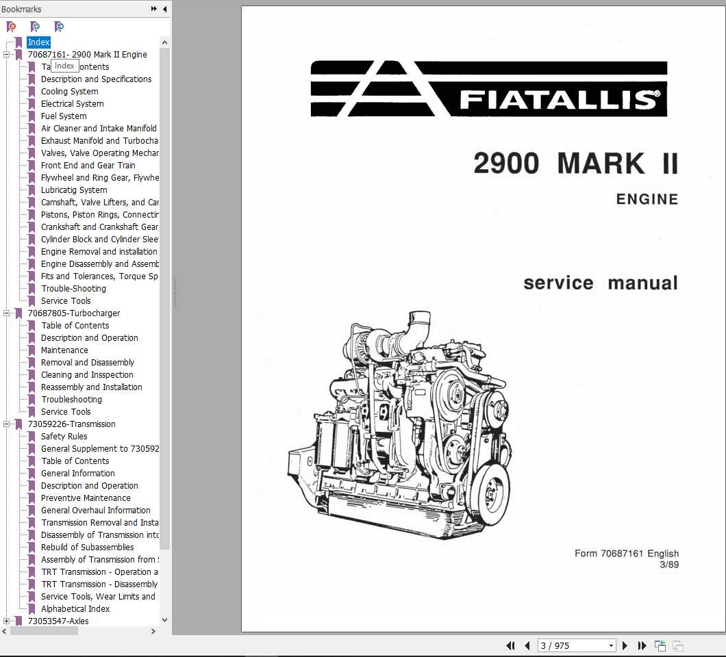726x657 pixels.
Task: Click the add new bookmark icon
Action: pos(35,27)
